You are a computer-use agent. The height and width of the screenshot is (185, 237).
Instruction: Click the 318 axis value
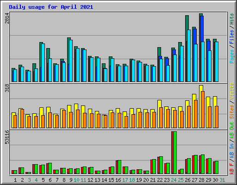(x=7, y=88)
